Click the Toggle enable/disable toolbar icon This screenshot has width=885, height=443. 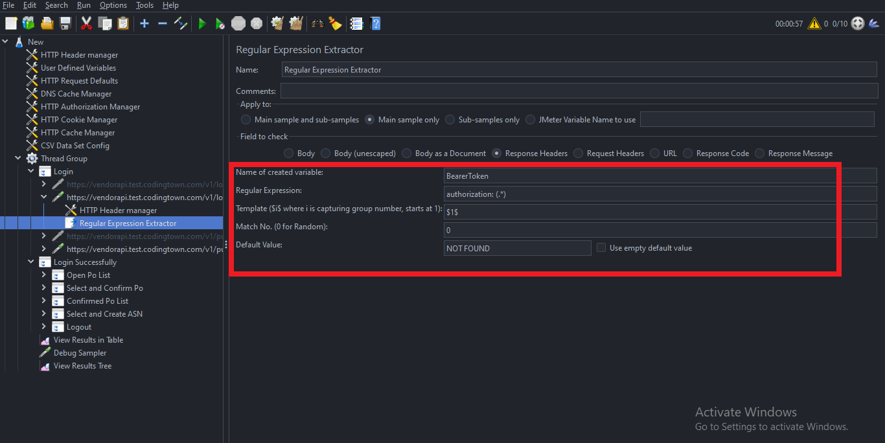(x=181, y=23)
